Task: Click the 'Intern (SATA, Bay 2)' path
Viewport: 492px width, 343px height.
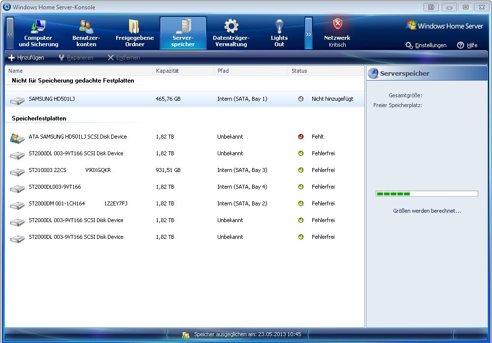Action: 242,204
